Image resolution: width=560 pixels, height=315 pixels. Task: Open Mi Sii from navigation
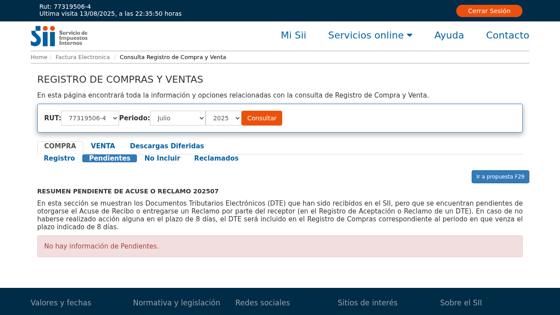coord(293,35)
